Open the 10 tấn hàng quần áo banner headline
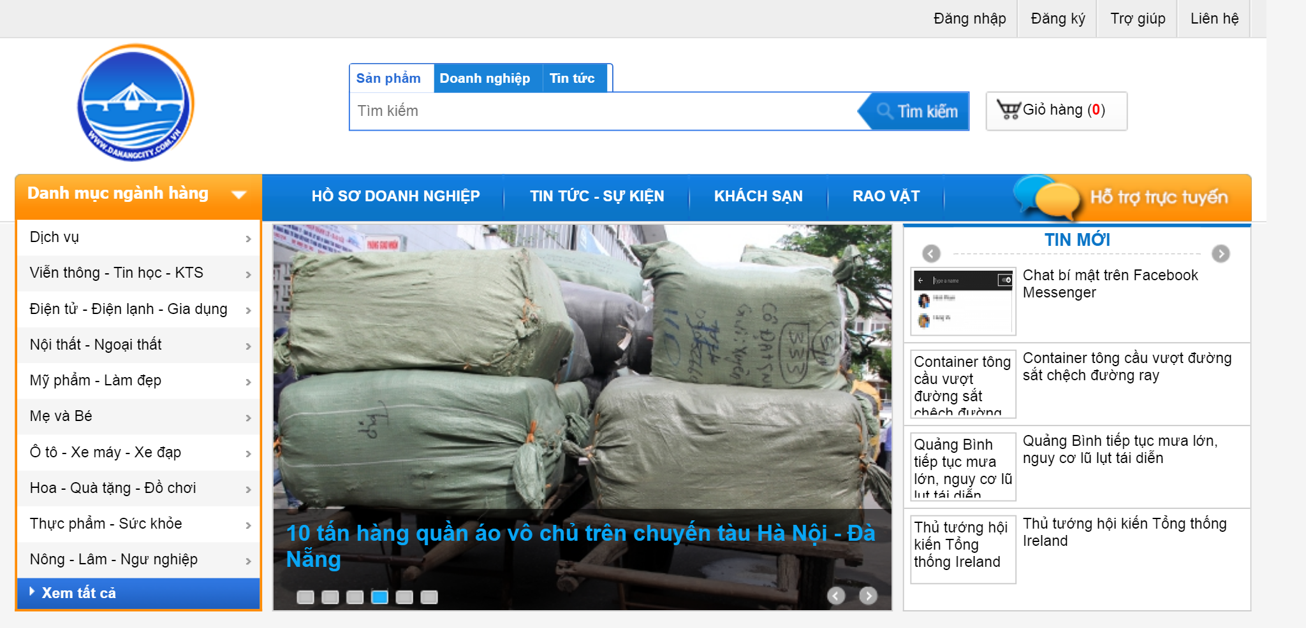This screenshot has width=1306, height=628. [580, 546]
